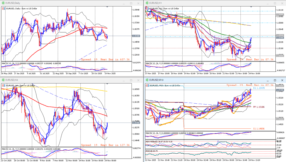This screenshot has width=286, height=162.
Task: Open one-click trading icon on H1 chart
Action: click(x=147, y=9)
